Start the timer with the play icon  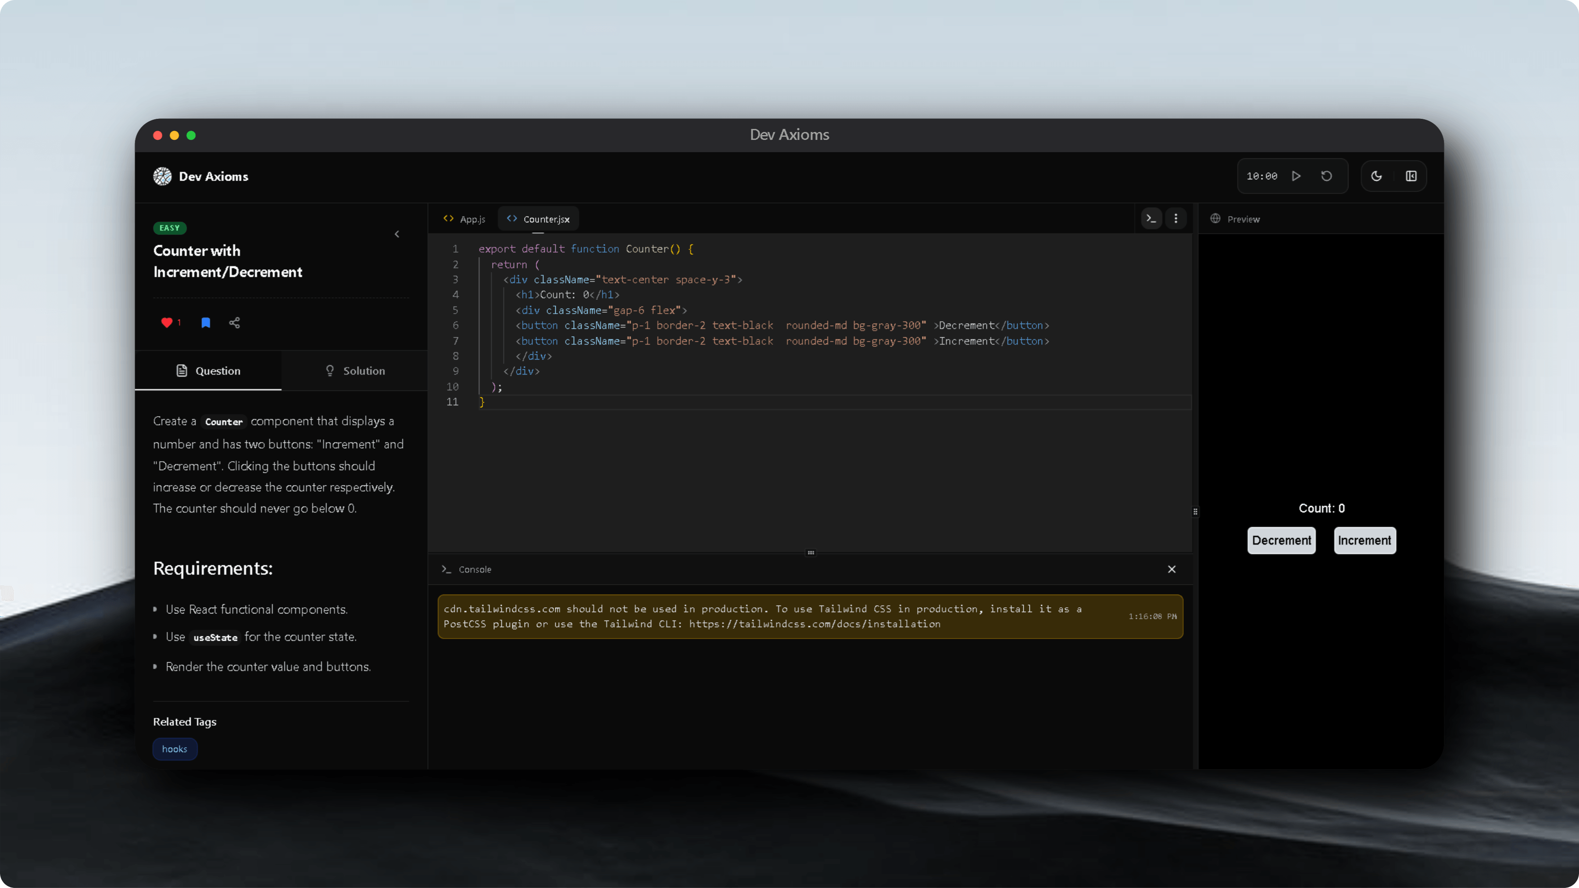1296,176
